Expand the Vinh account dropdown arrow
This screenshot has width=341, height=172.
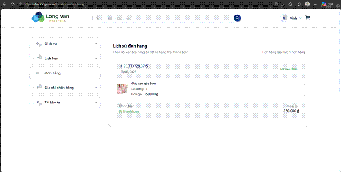(300, 18)
